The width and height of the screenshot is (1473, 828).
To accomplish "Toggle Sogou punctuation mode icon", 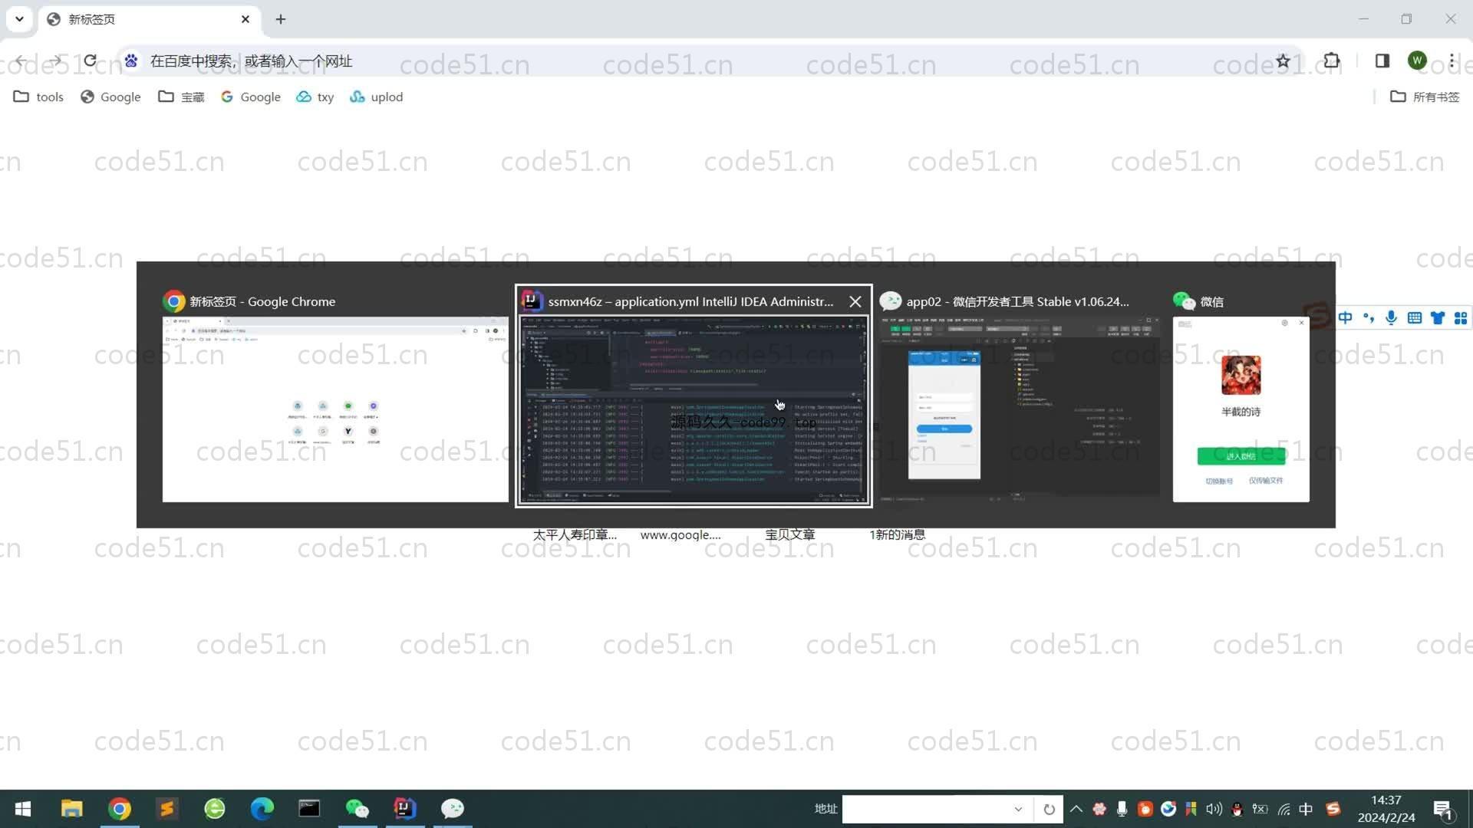I will (x=1369, y=317).
